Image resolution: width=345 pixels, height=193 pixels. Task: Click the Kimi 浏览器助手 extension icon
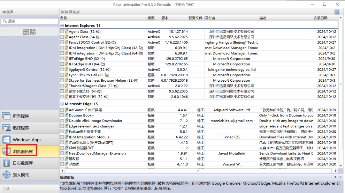pyautogui.click(x=66, y=148)
